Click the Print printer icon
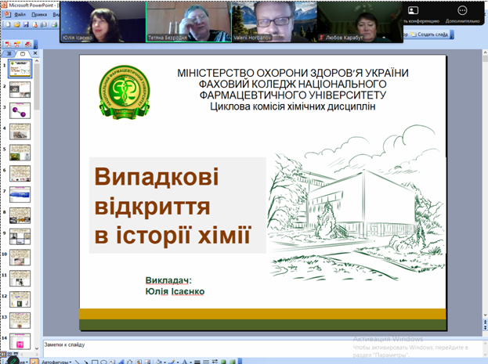The width and height of the screenshot is (488, 364). tap(55, 24)
